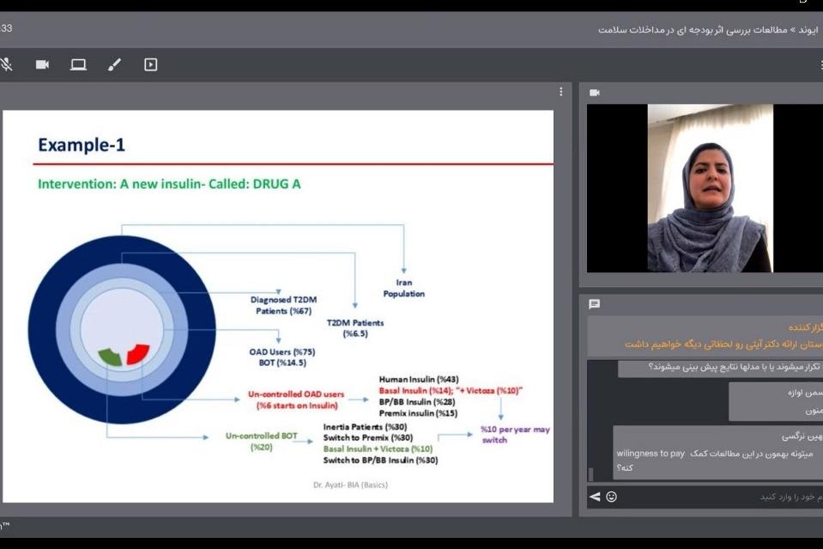Select the presenter's webcam video feed
The image size is (823, 549).
[x=709, y=188]
